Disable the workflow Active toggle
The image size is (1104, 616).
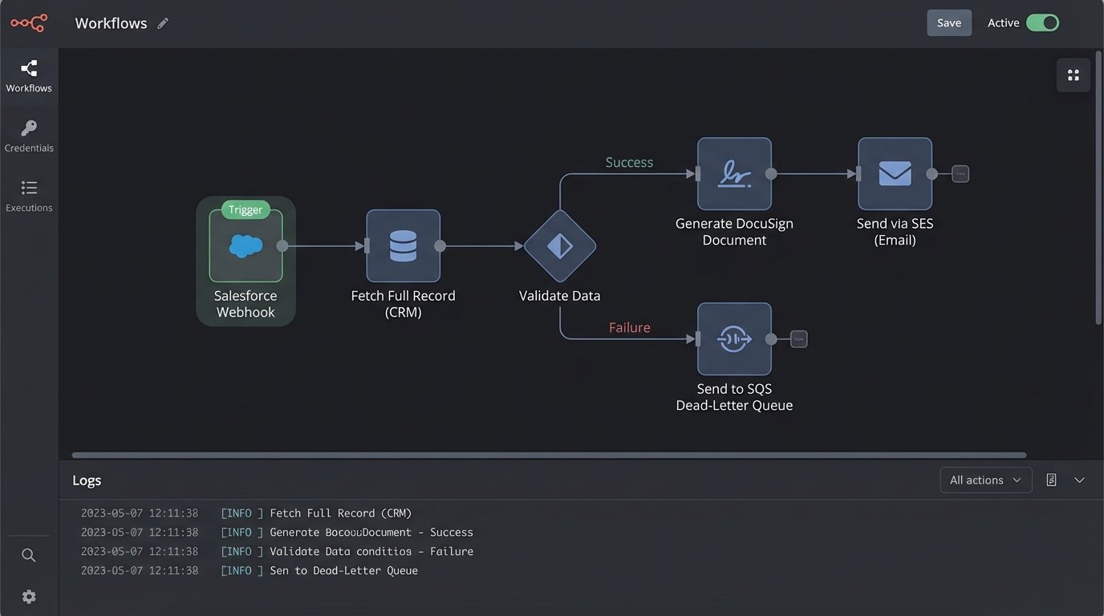pos(1043,22)
